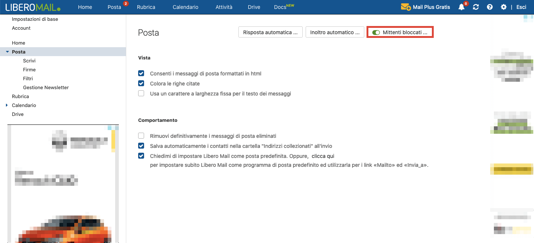
Task: Open the Rubrica tab in top bar
Action: [146, 7]
